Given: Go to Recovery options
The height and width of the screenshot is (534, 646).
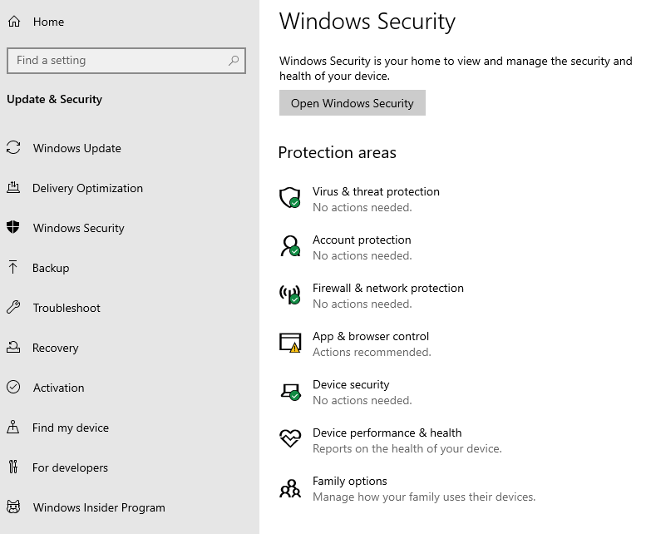Looking at the screenshot, I should pos(55,348).
